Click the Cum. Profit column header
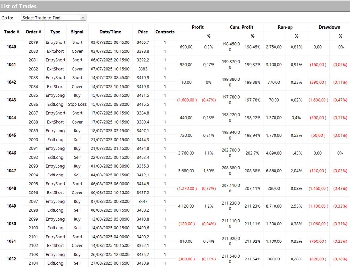 (x=242, y=27)
